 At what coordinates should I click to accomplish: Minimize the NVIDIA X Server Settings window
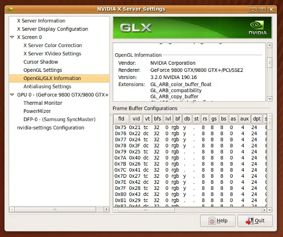point(253,9)
